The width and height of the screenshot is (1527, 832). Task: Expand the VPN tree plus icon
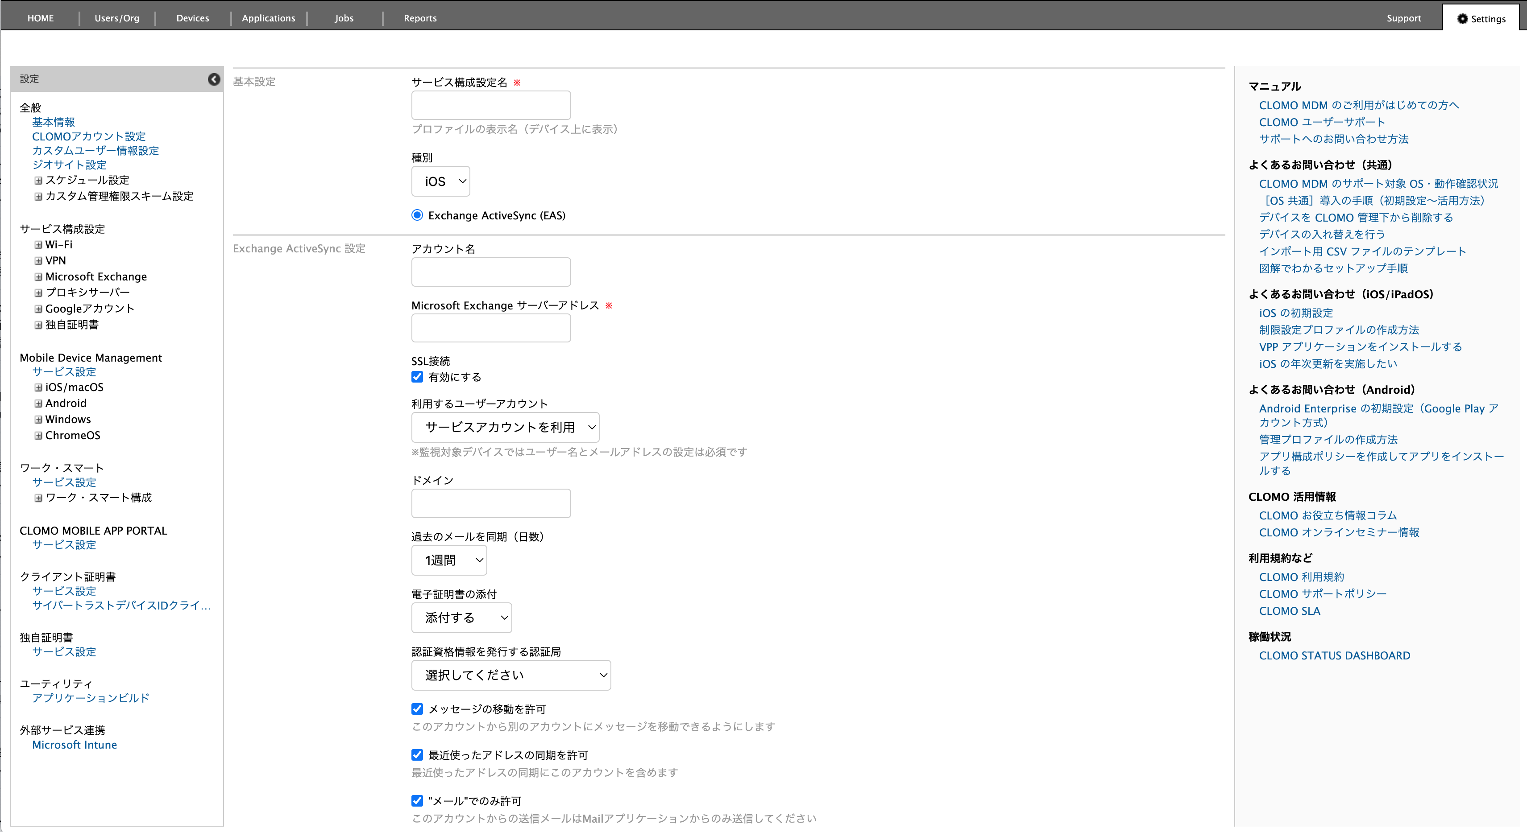38,260
